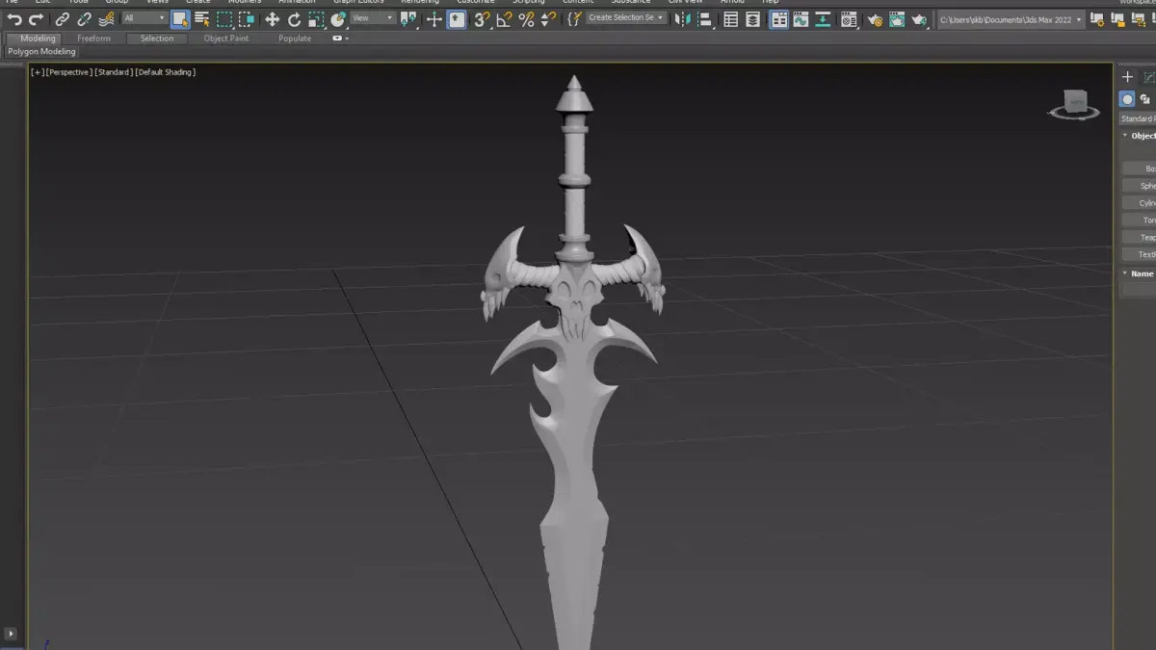Click the Select and Place tool
1156x650 pixels.
click(x=338, y=19)
